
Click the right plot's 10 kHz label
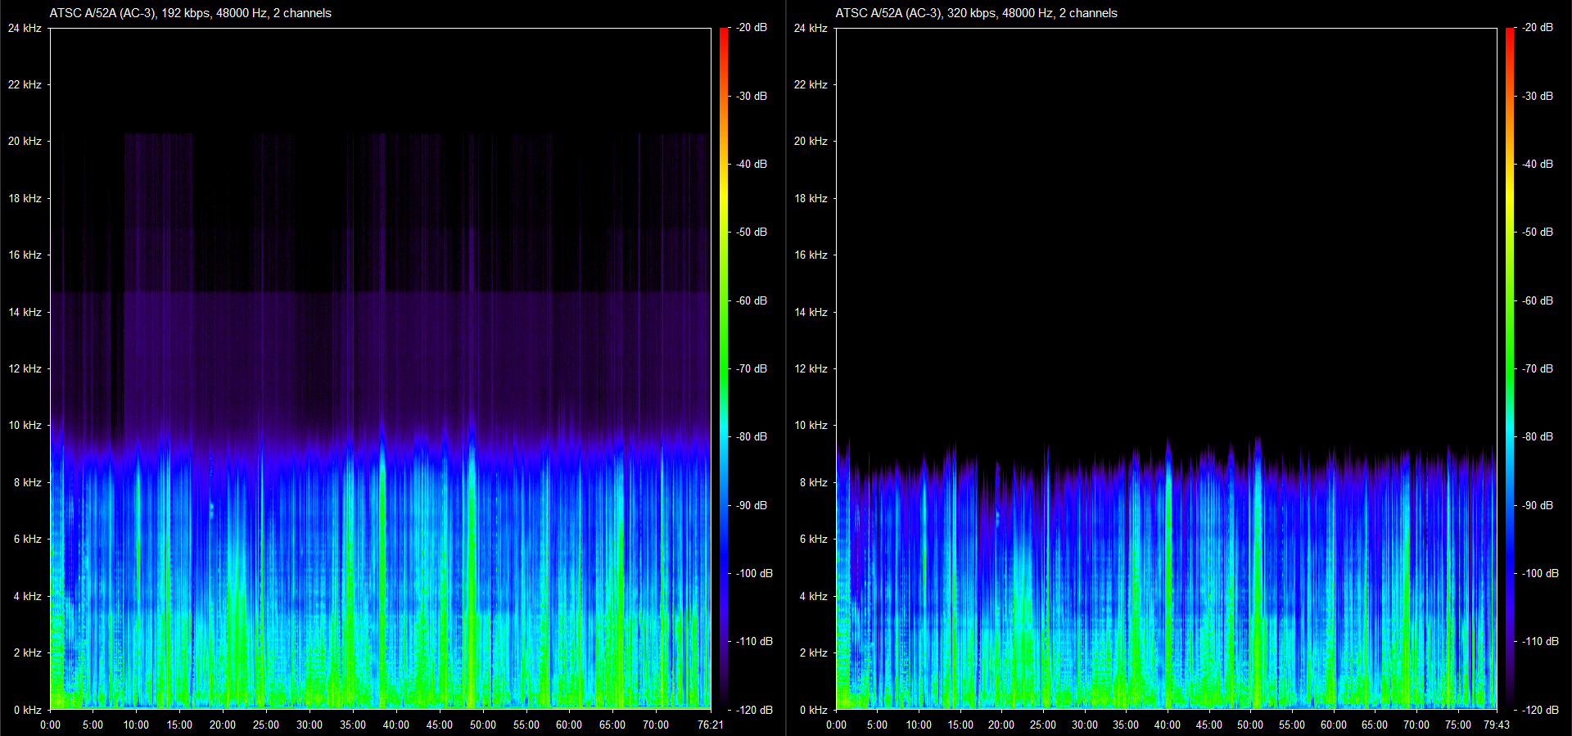coord(811,425)
